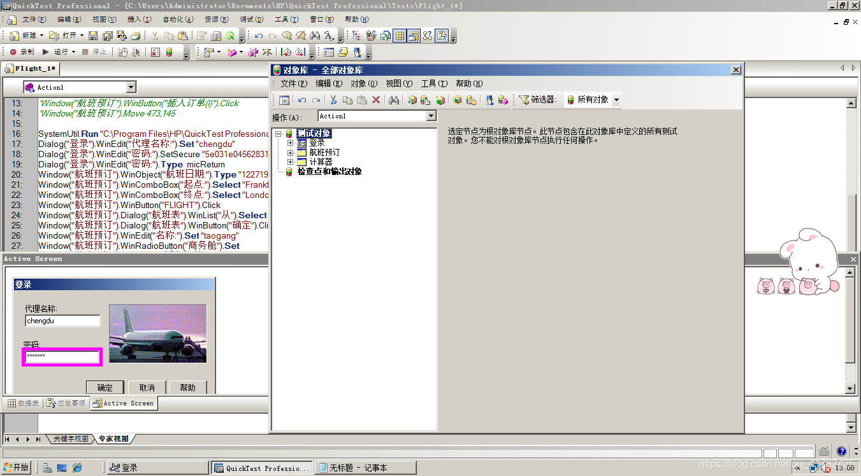Click 帮助 button in Active Screen login dialog
Image resolution: width=861 pixels, height=476 pixels.
(188, 388)
